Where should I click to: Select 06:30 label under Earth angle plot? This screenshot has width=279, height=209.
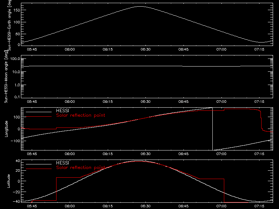pyautogui.click(x=145, y=49)
